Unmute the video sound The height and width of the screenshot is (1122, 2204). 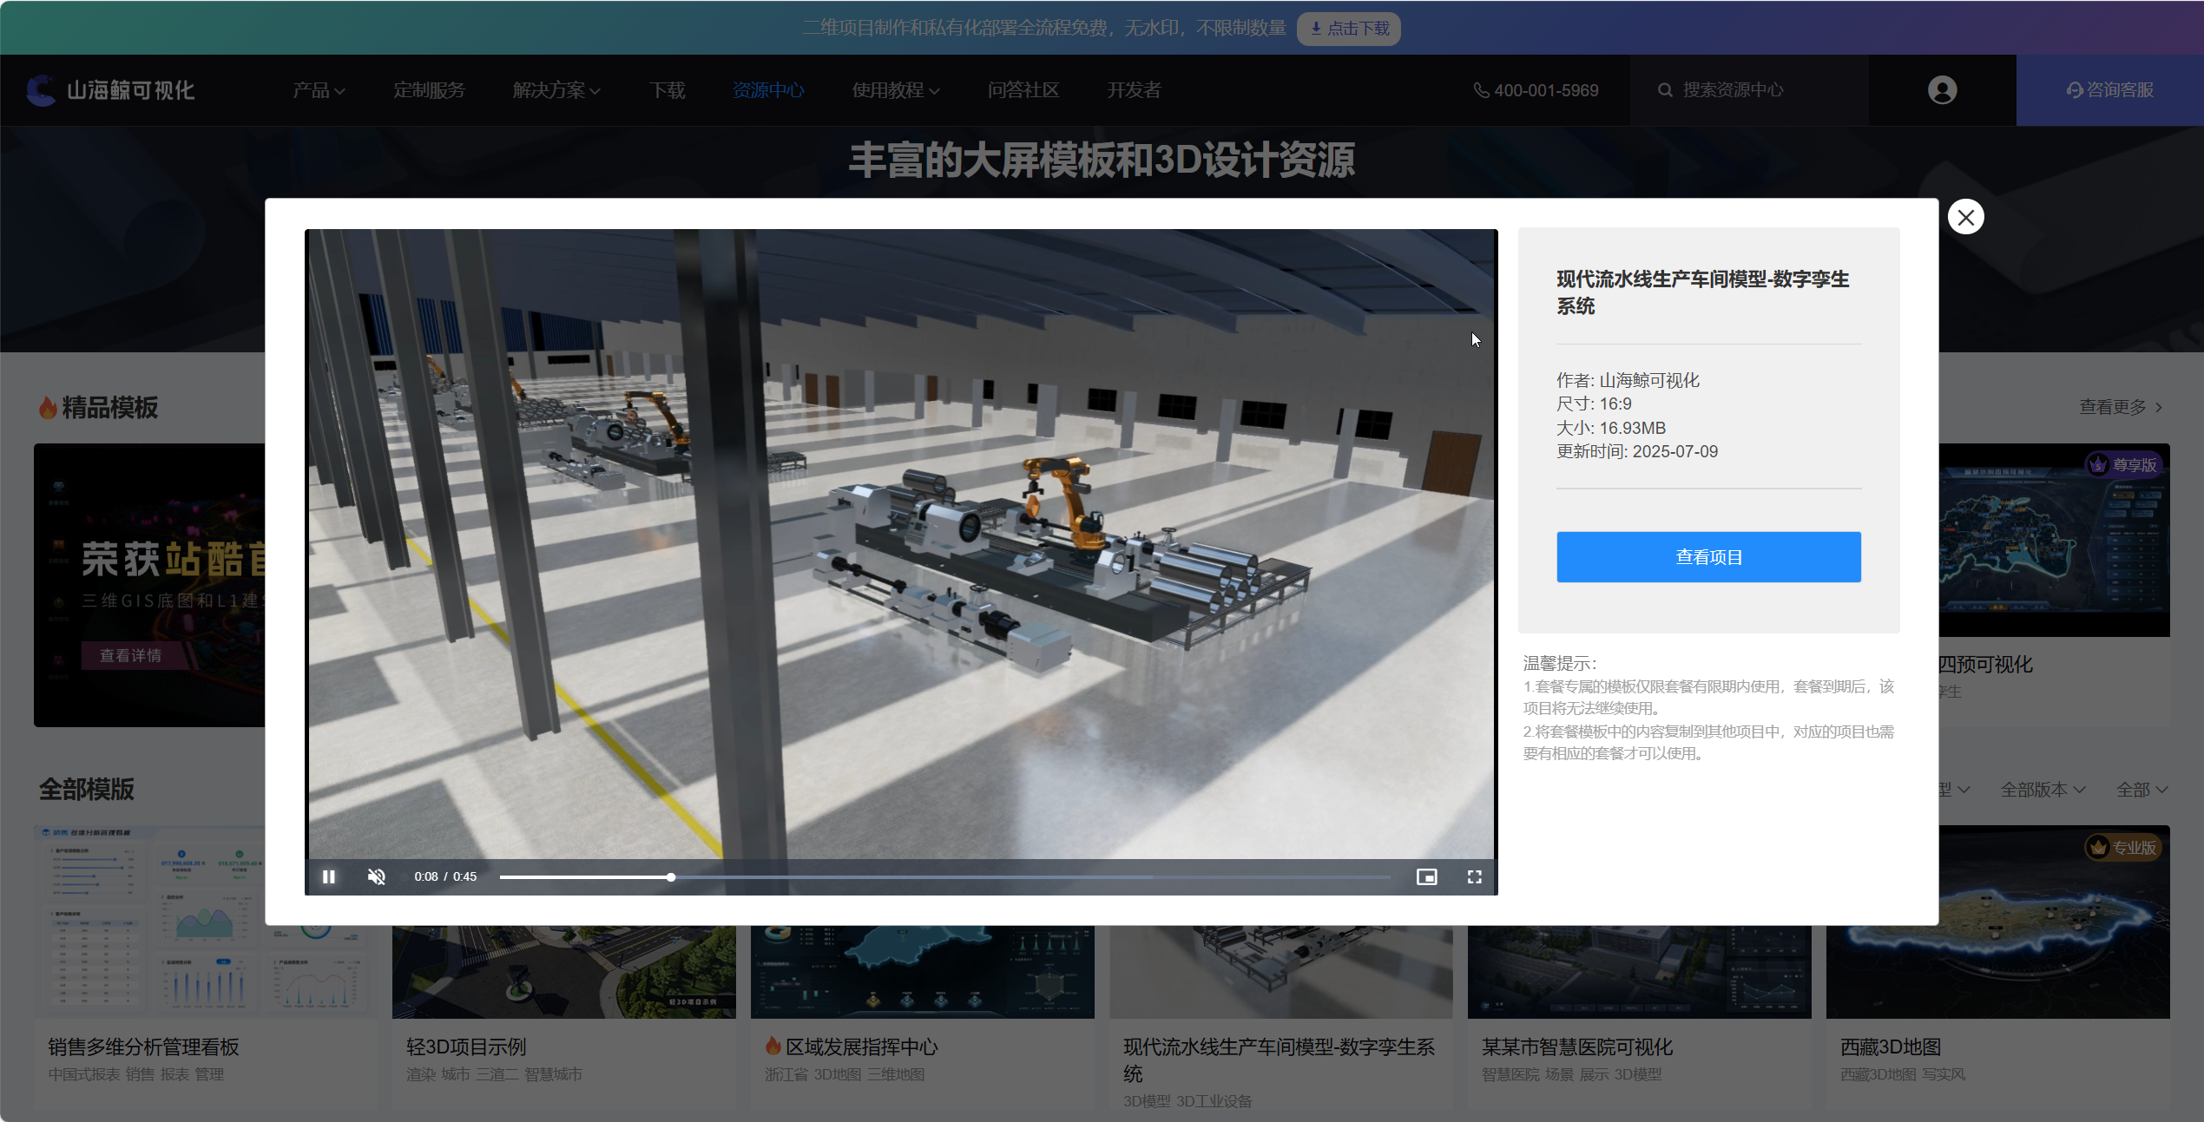pos(377,876)
